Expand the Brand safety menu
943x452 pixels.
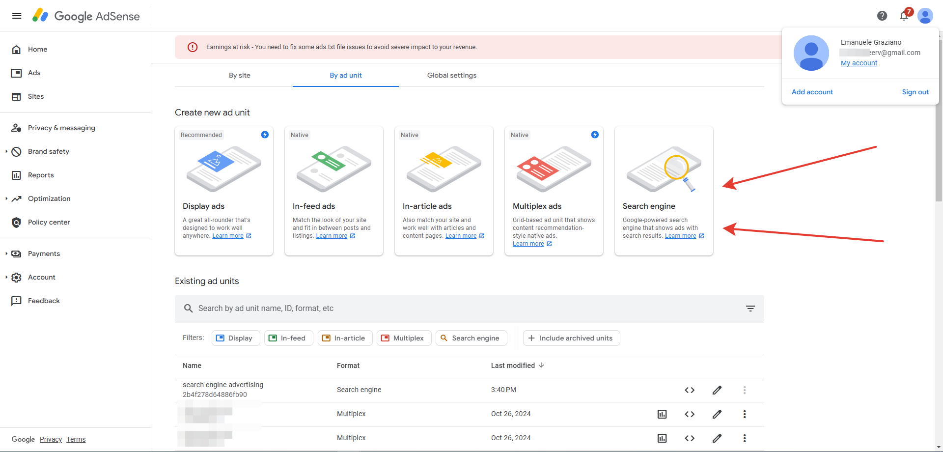click(x=6, y=151)
